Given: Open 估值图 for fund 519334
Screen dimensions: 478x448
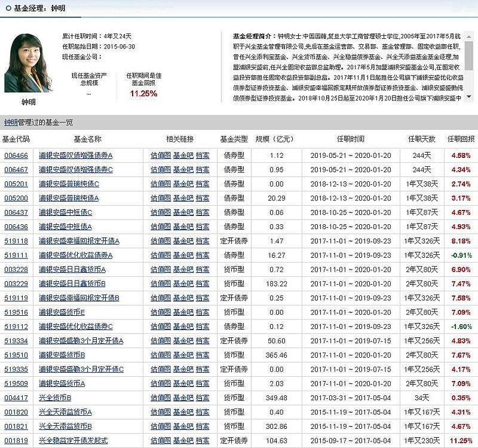Looking at the screenshot, I should tap(161, 341).
